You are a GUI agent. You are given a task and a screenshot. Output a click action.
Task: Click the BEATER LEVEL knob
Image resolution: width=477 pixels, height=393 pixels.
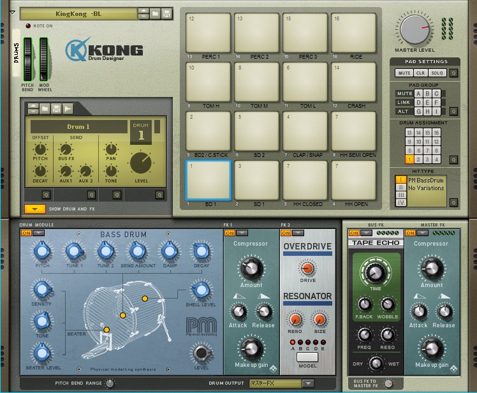click(42, 353)
